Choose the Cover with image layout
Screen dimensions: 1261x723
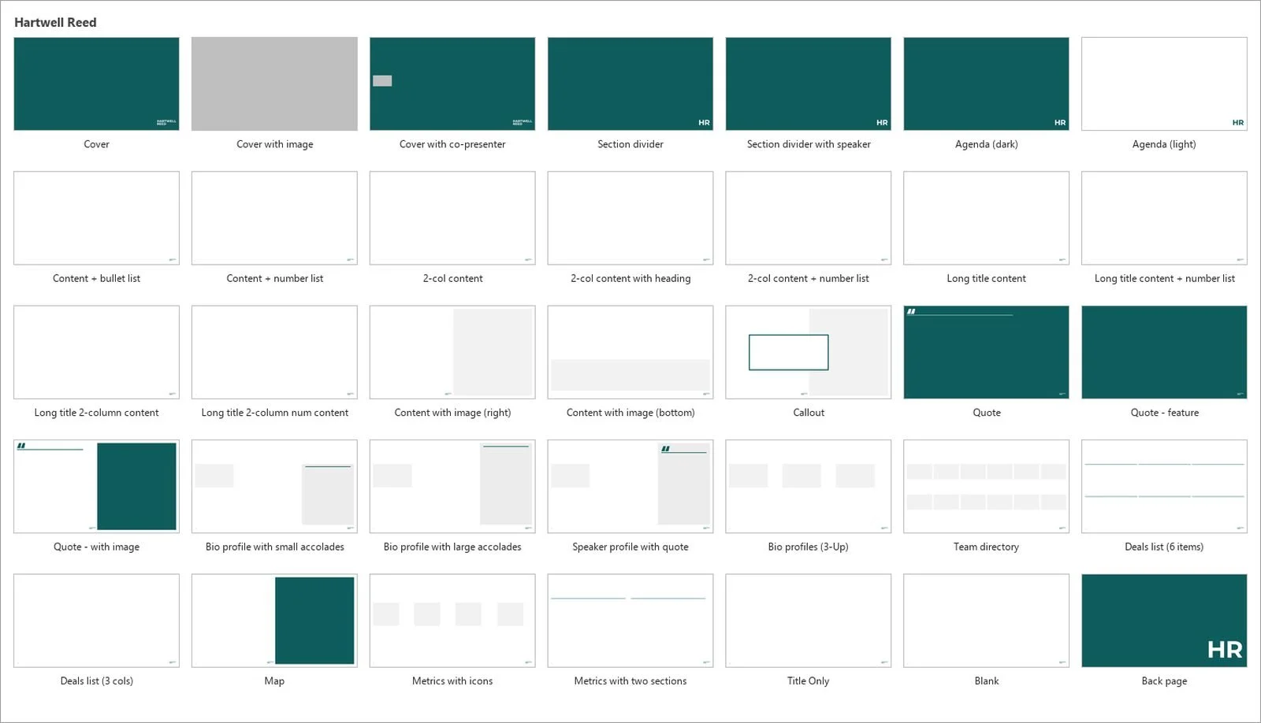tap(274, 83)
